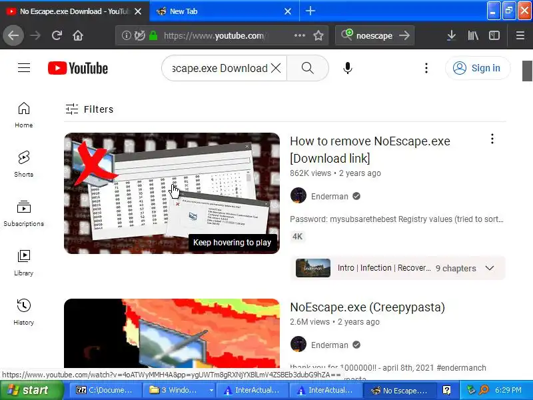Click the question mark taskbar item
The height and width of the screenshot is (400, 533).
tap(446, 390)
